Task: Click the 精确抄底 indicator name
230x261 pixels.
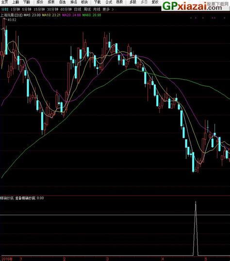Action: coord(7,198)
